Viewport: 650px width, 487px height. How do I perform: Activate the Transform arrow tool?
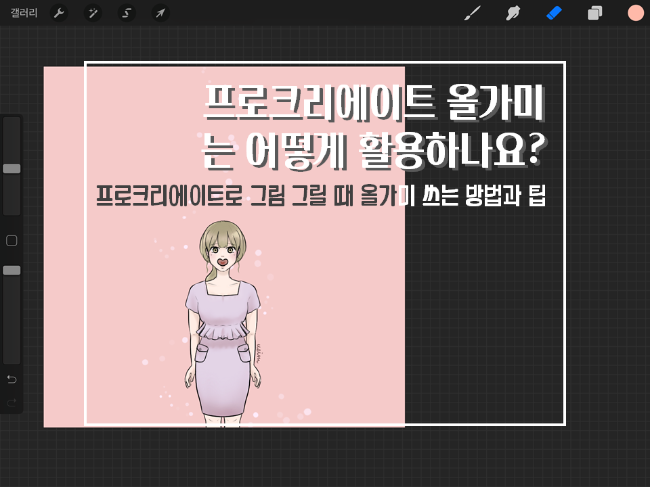(x=160, y=14)
